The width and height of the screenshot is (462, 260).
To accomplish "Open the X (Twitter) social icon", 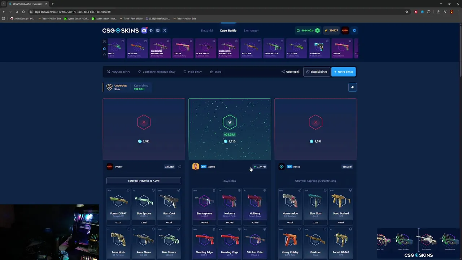I will click(165, 30).
